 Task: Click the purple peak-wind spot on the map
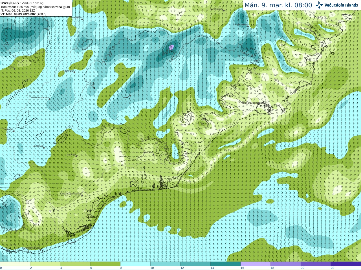click(171, 47)
